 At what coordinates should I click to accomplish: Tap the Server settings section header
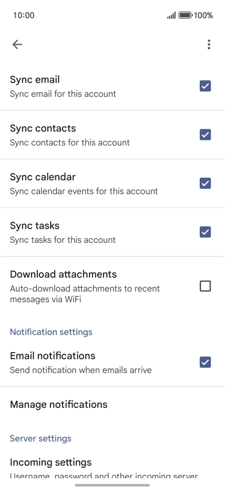40,438
